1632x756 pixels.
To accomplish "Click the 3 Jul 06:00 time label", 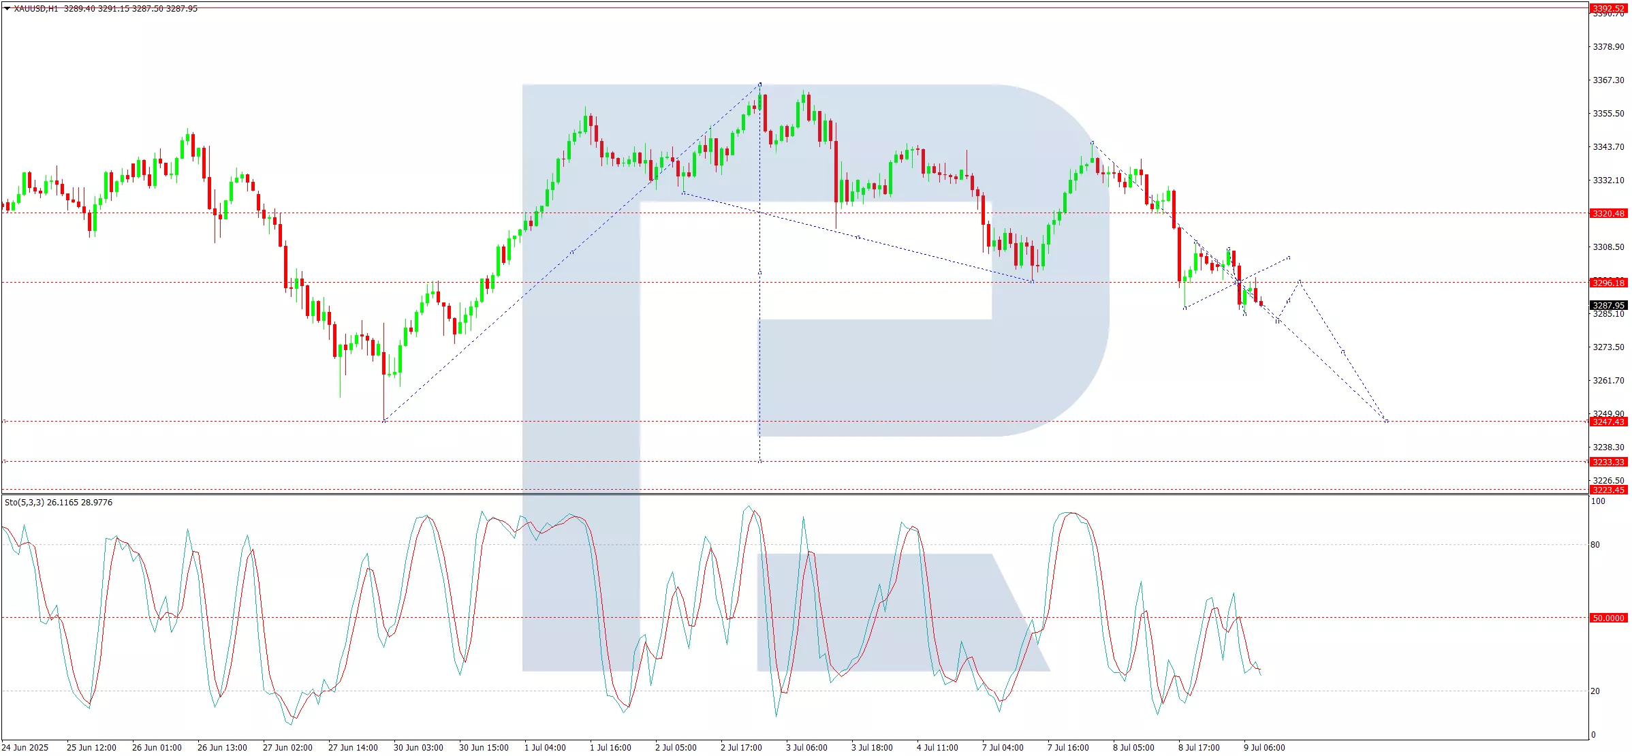I will [806, 748].
